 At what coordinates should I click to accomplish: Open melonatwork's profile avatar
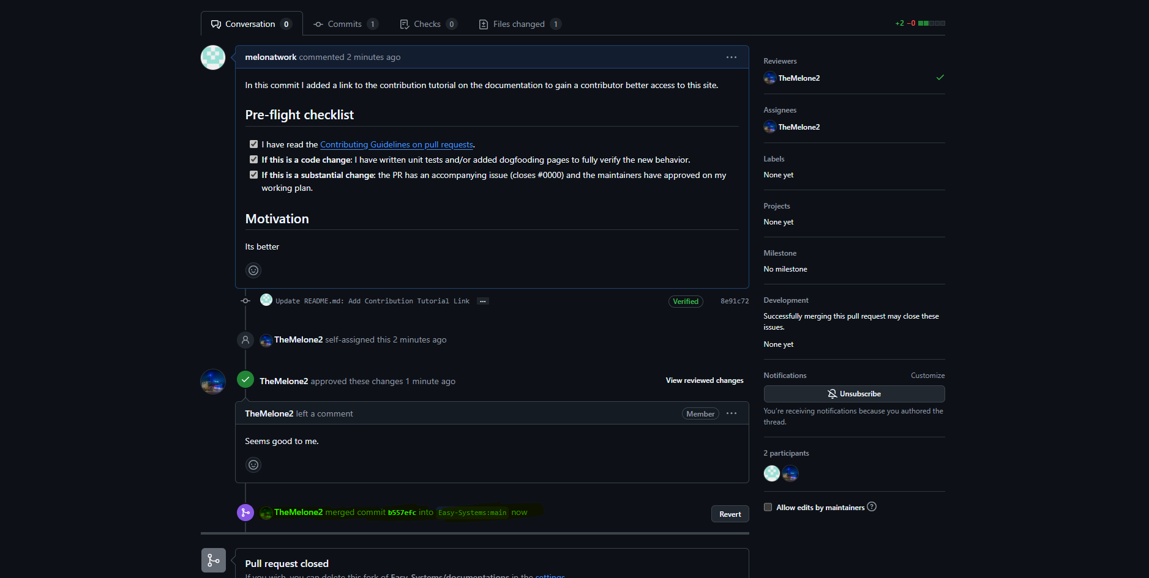(212, 57)
